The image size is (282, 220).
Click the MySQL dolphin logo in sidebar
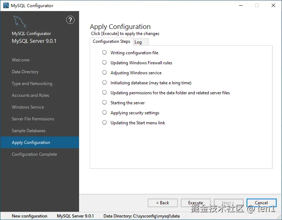(x=20, y=22)
